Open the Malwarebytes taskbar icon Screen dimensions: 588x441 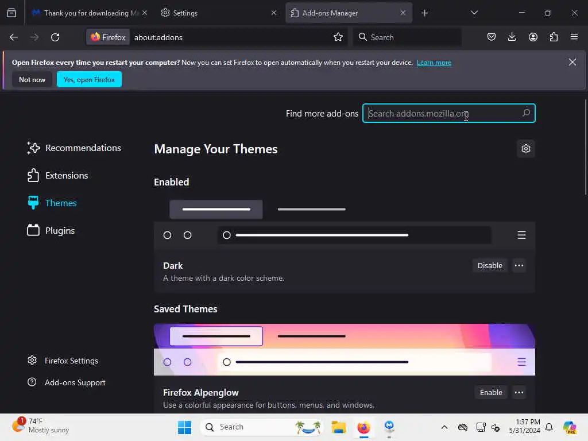[x=389, y=427]
